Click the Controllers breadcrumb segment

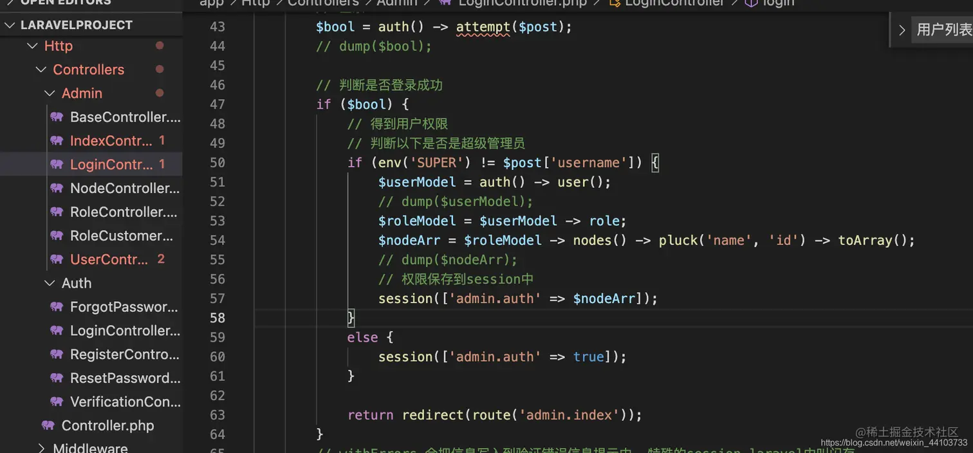point(323,3)
